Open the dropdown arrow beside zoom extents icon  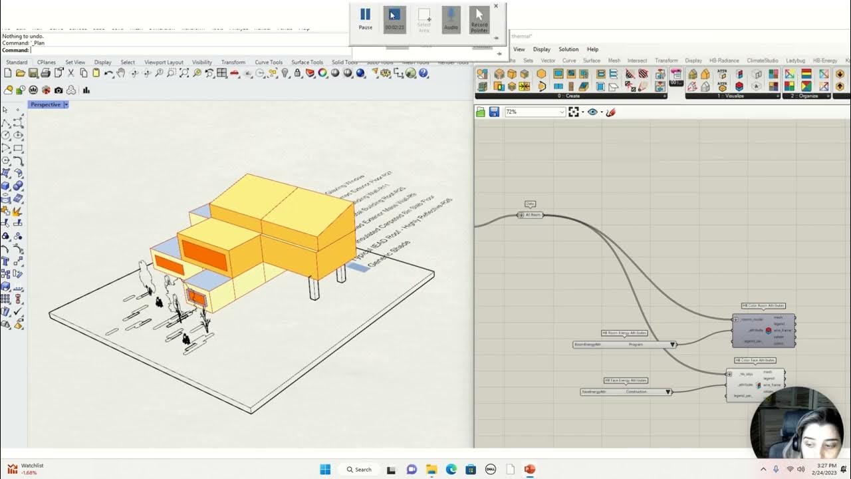click(582, 112)
